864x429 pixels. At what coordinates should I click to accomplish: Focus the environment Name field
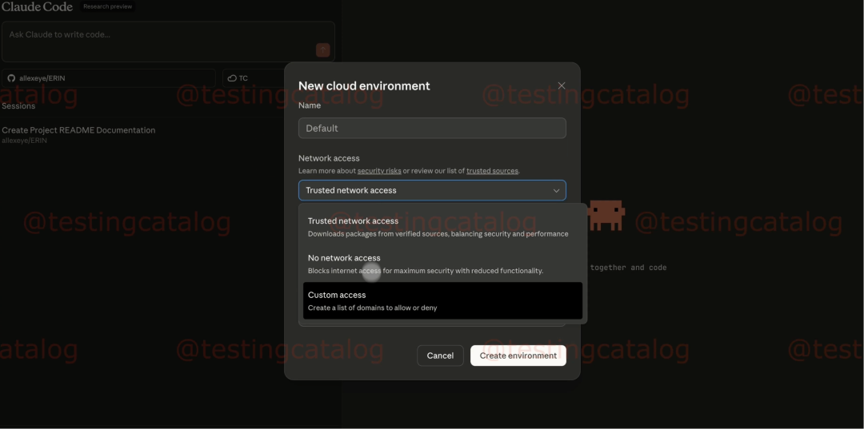click(x=432, y=128)
